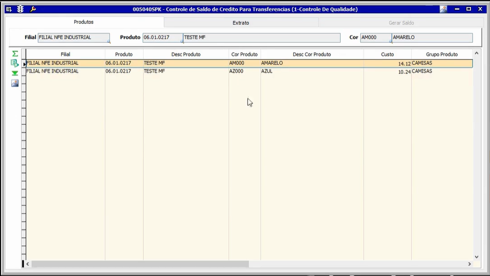Click the Cor code field AM000
Viewport: 490px width, 276px height.
click(x=376, y=38)
